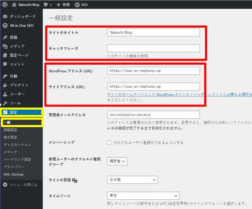Click the キャッチフレーズ input field
The image size is (252, 209).
tap(153, 48)
